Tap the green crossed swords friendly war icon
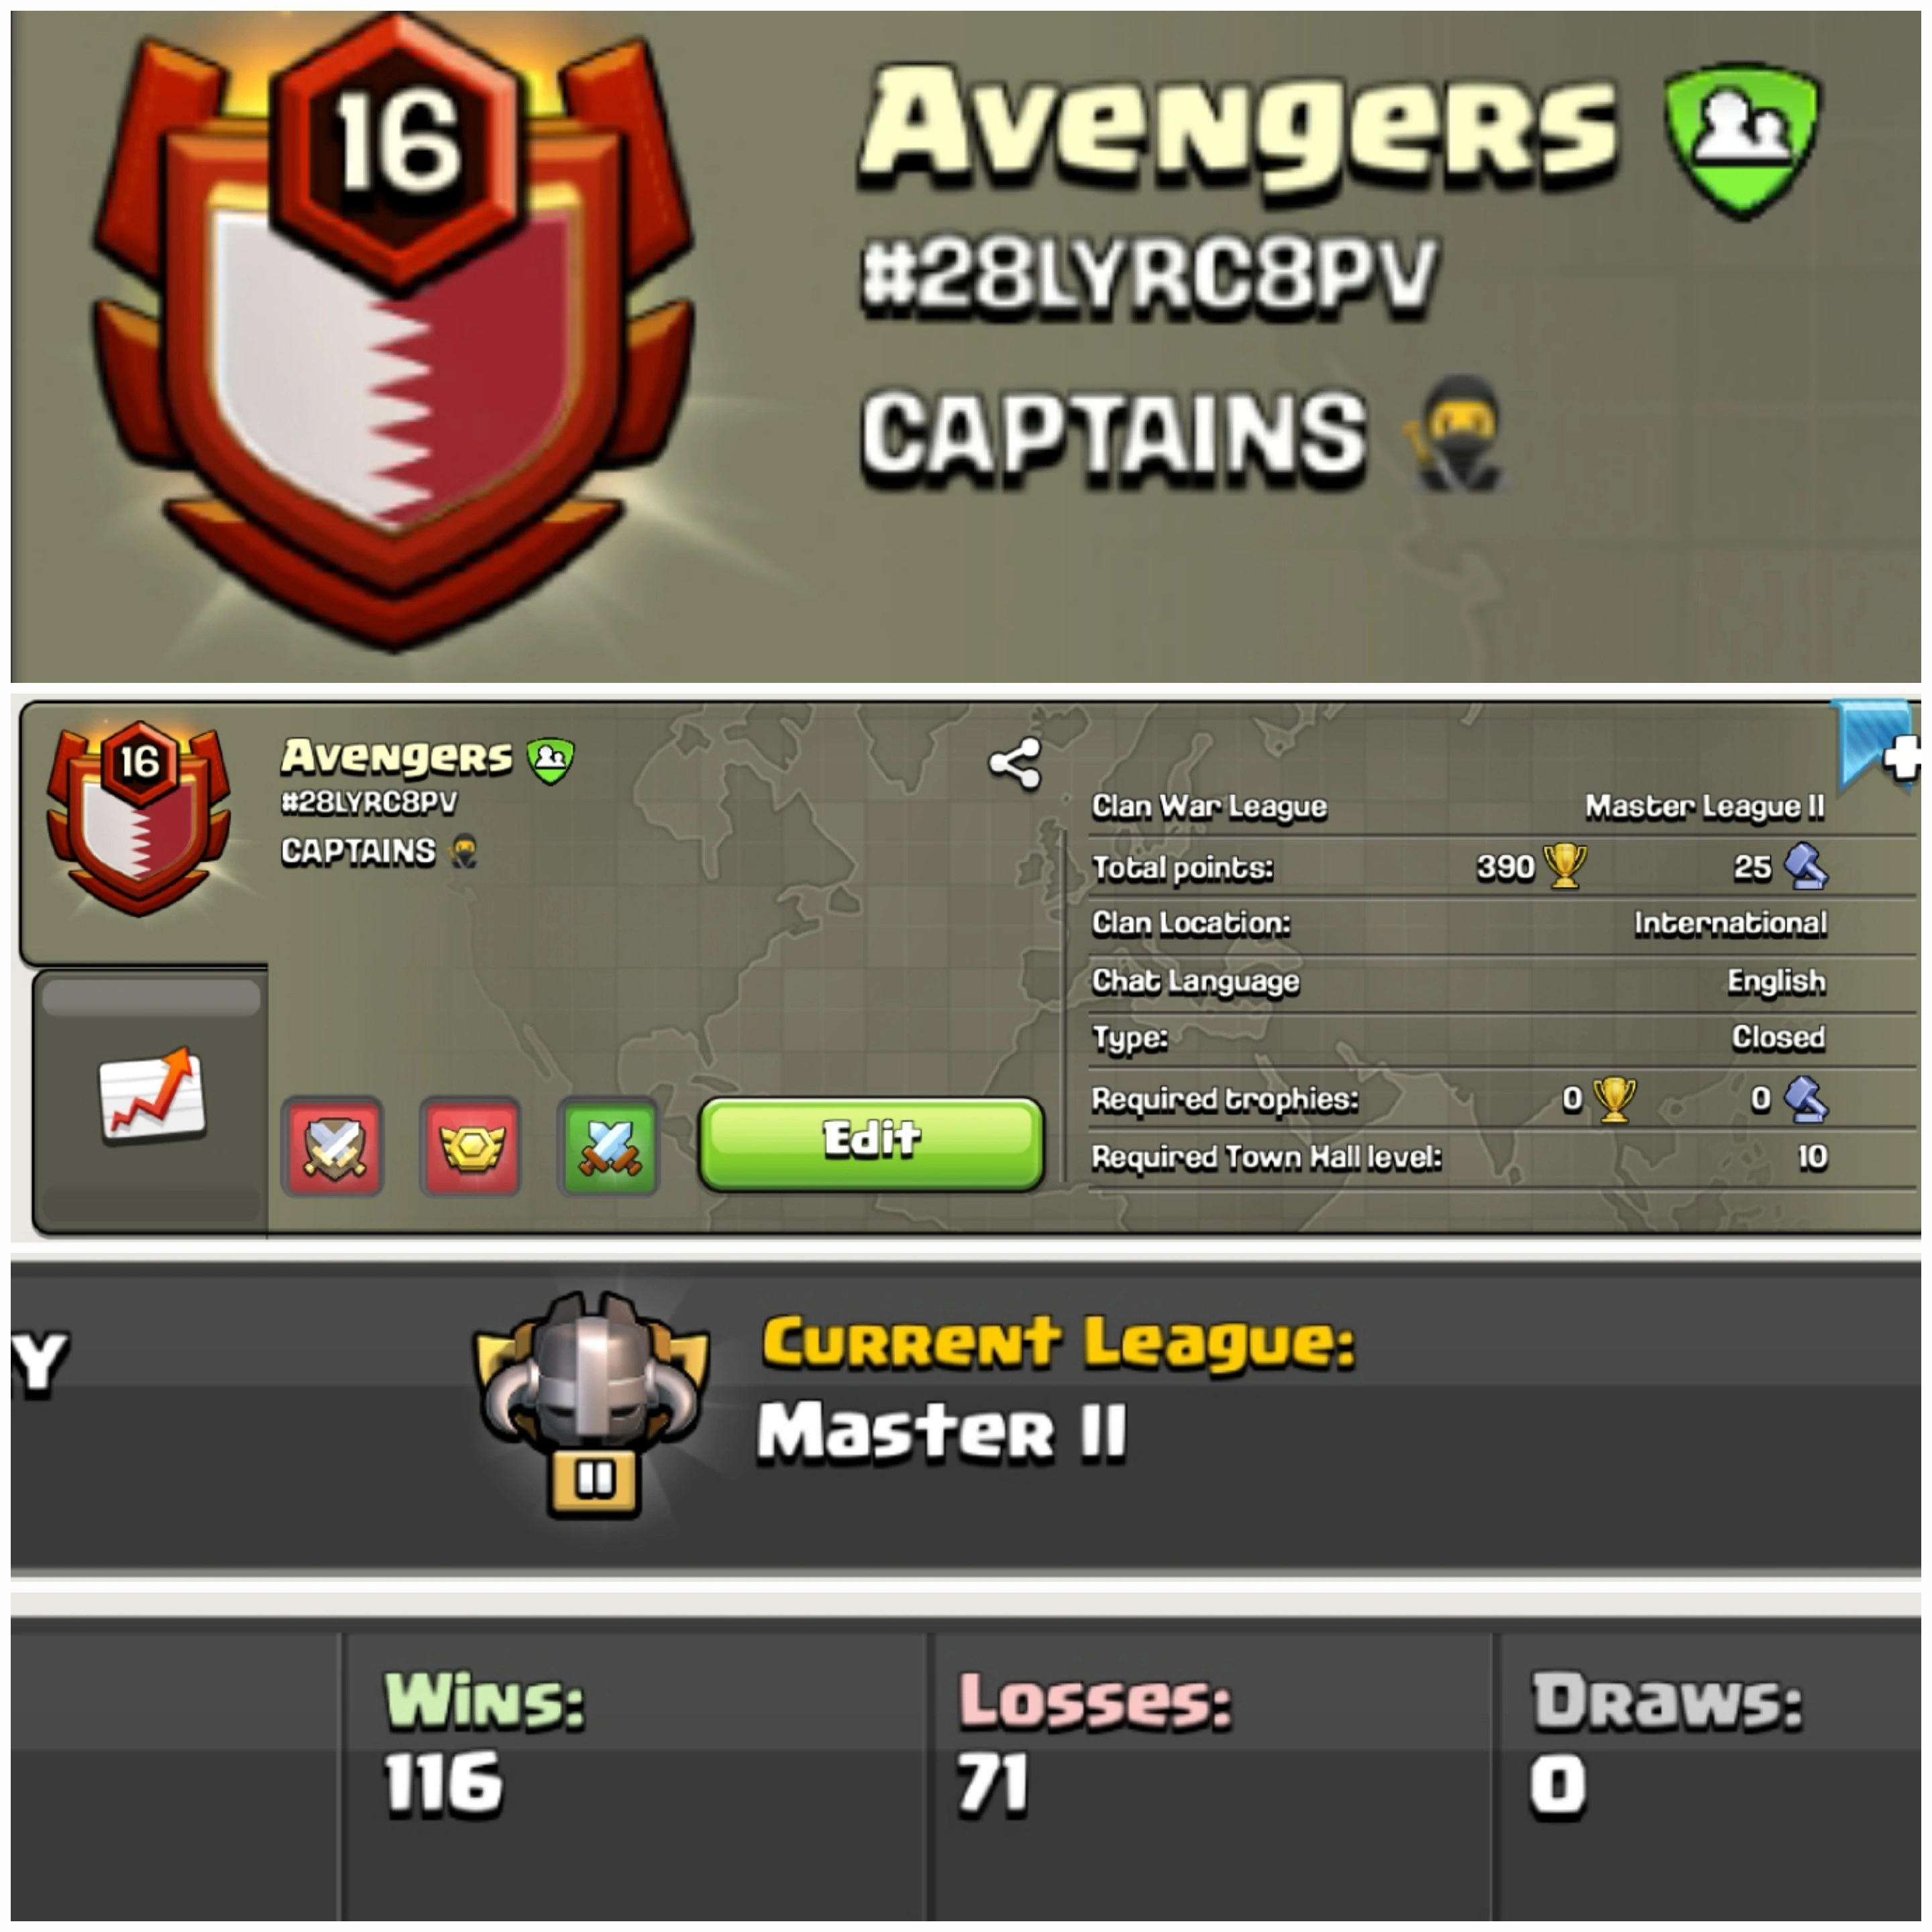 (608, 1146)
